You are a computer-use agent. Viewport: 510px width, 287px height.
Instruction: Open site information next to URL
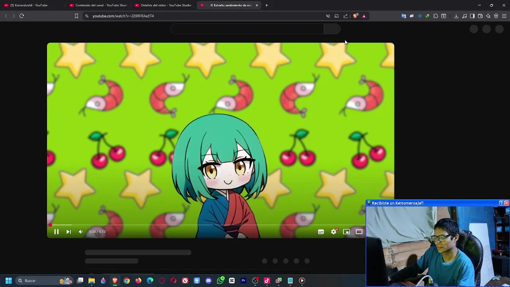click(87, 16)
